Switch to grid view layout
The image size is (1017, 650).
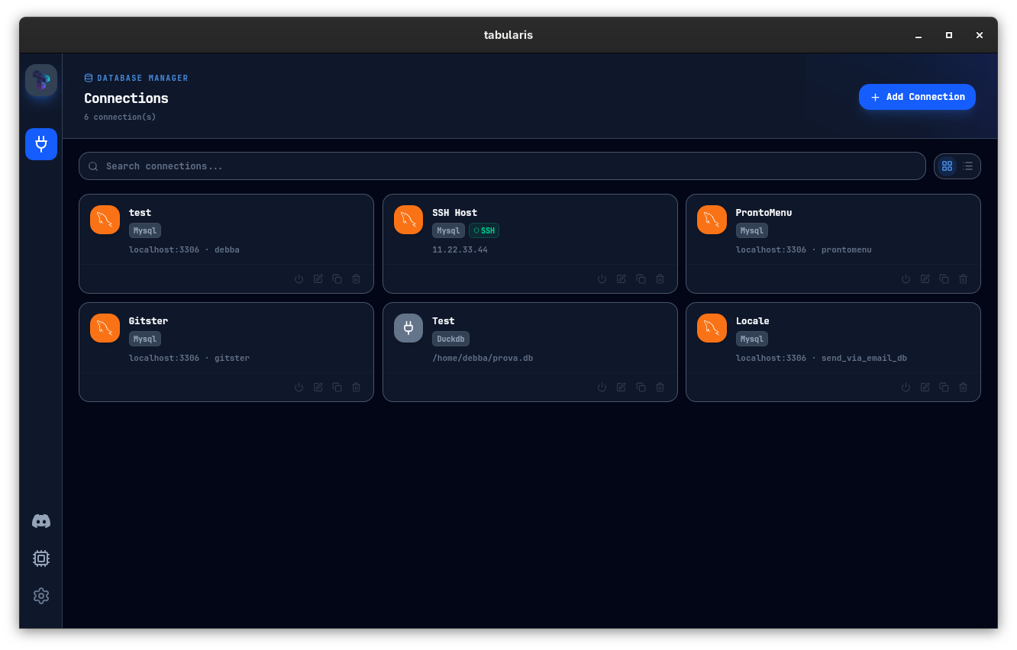click(948, 166)
